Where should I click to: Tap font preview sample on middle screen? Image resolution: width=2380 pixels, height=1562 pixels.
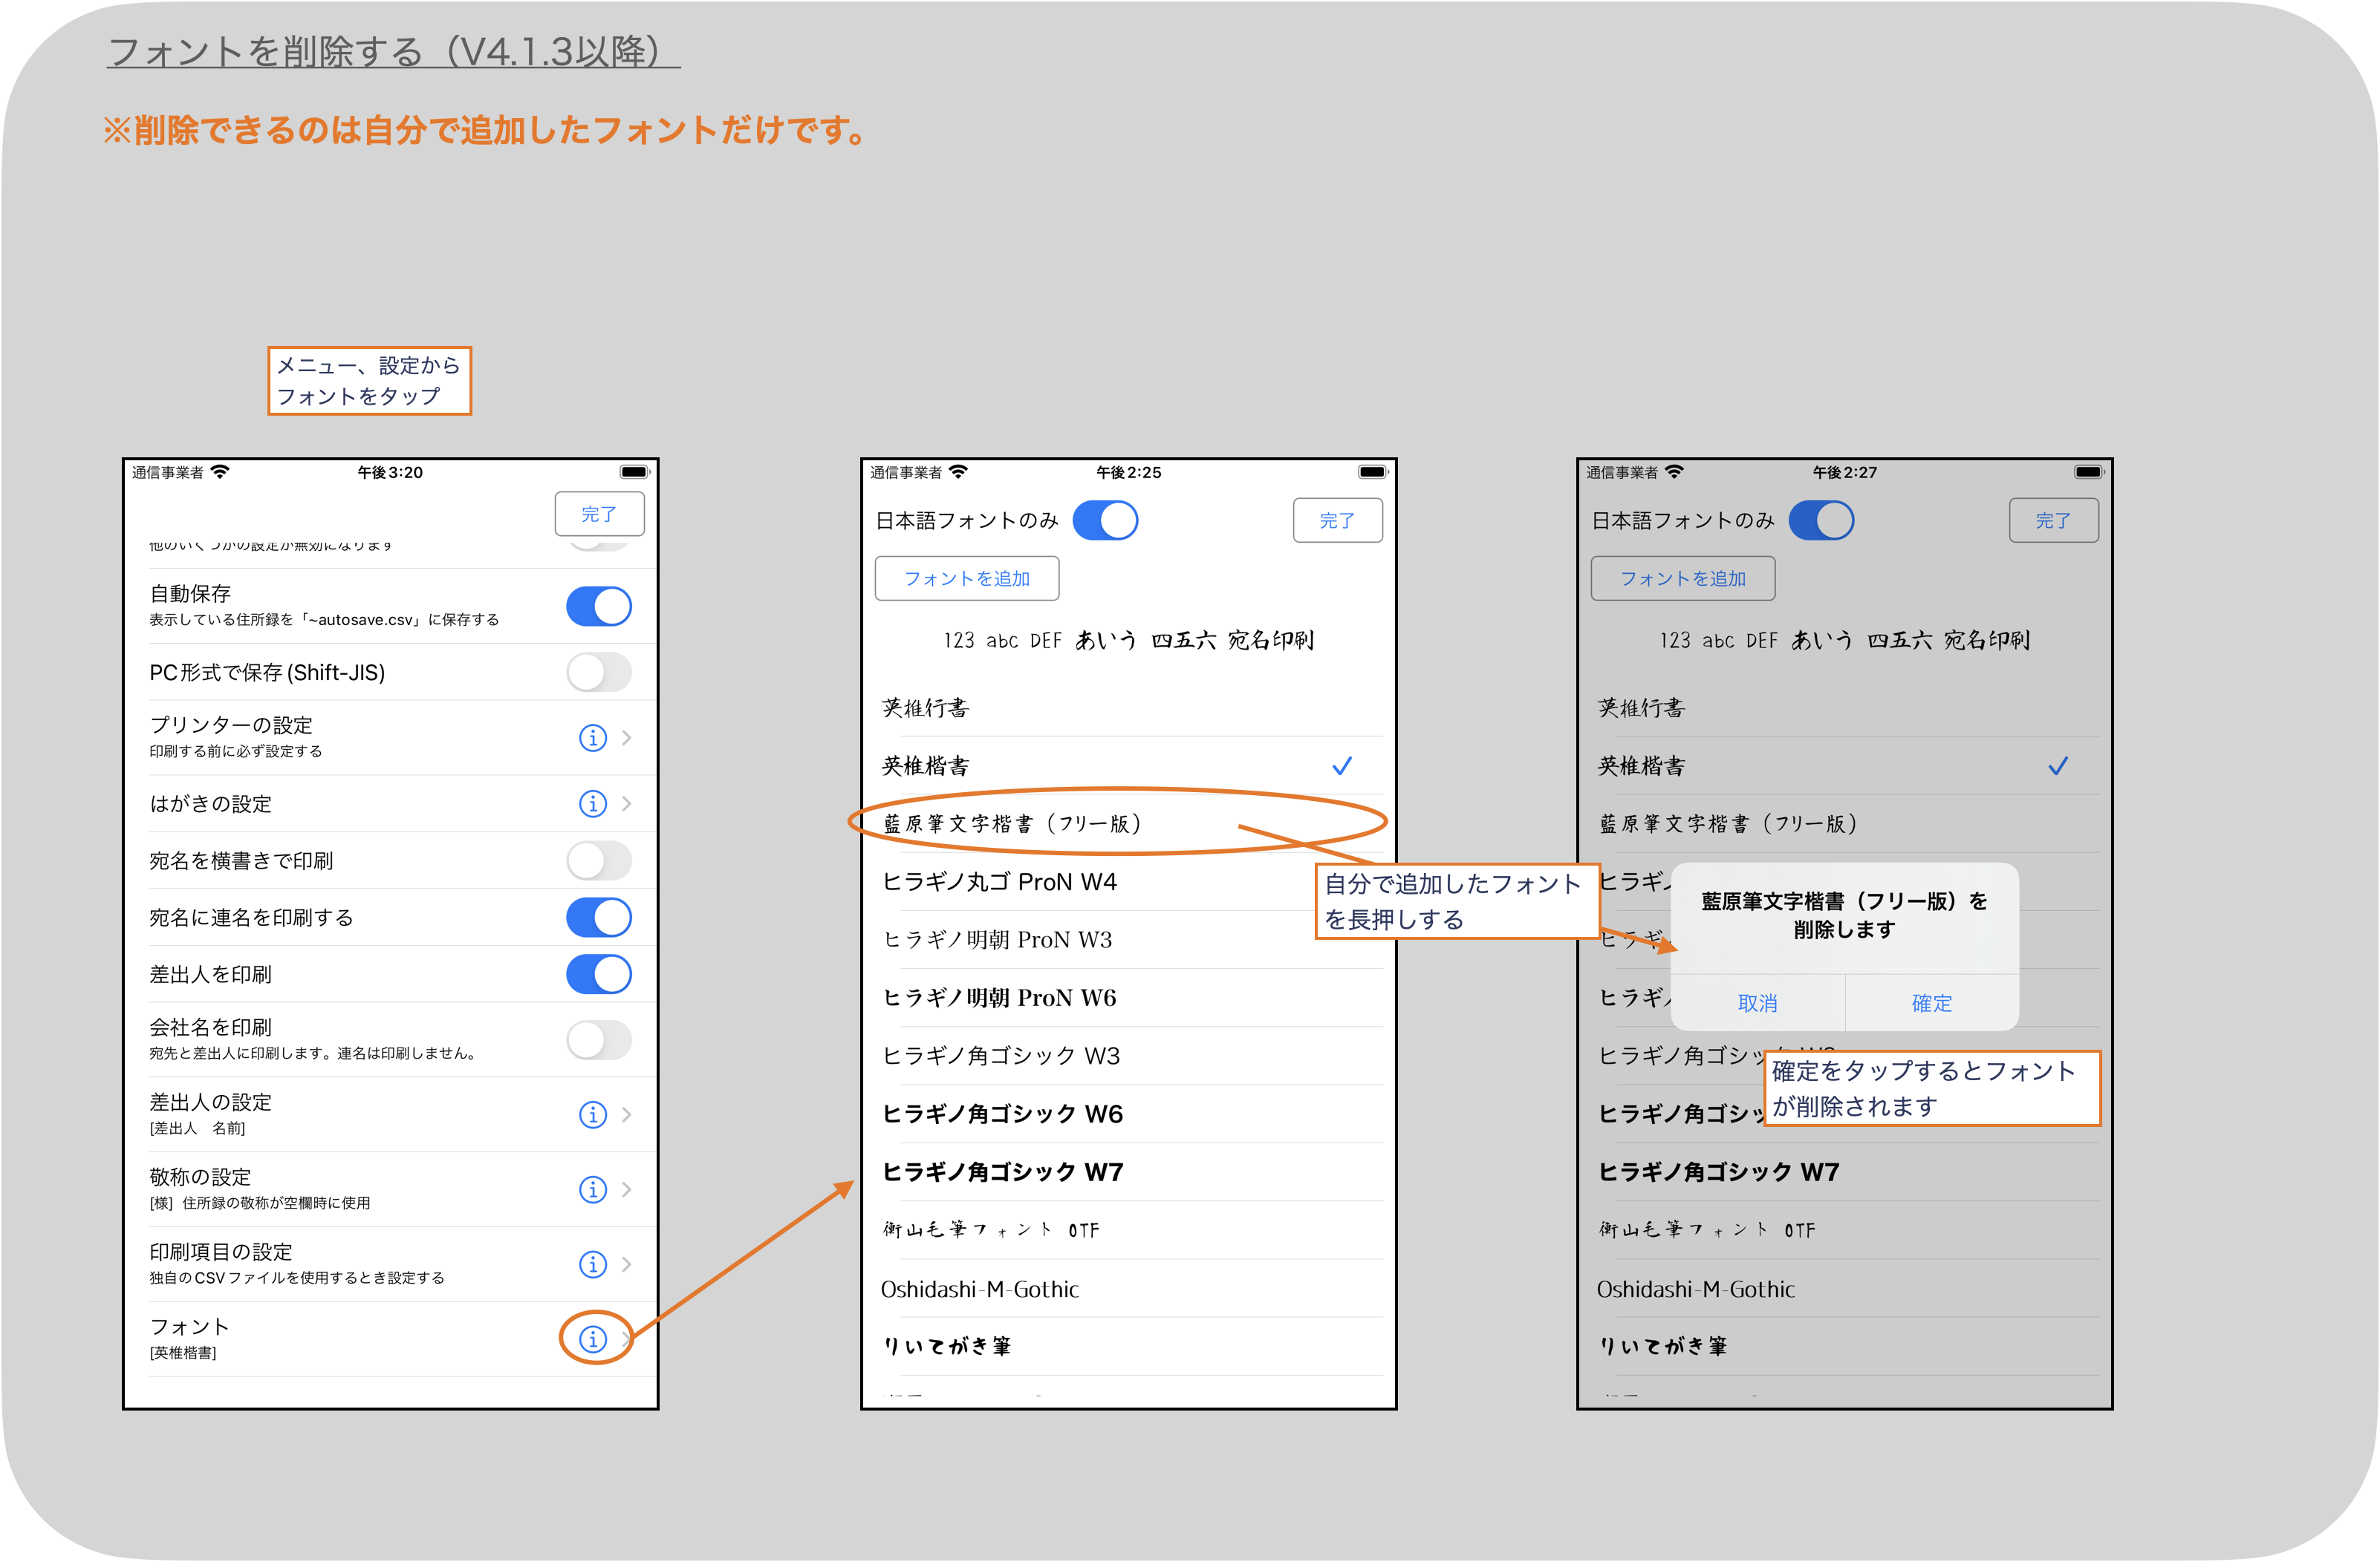(1128, 640)
